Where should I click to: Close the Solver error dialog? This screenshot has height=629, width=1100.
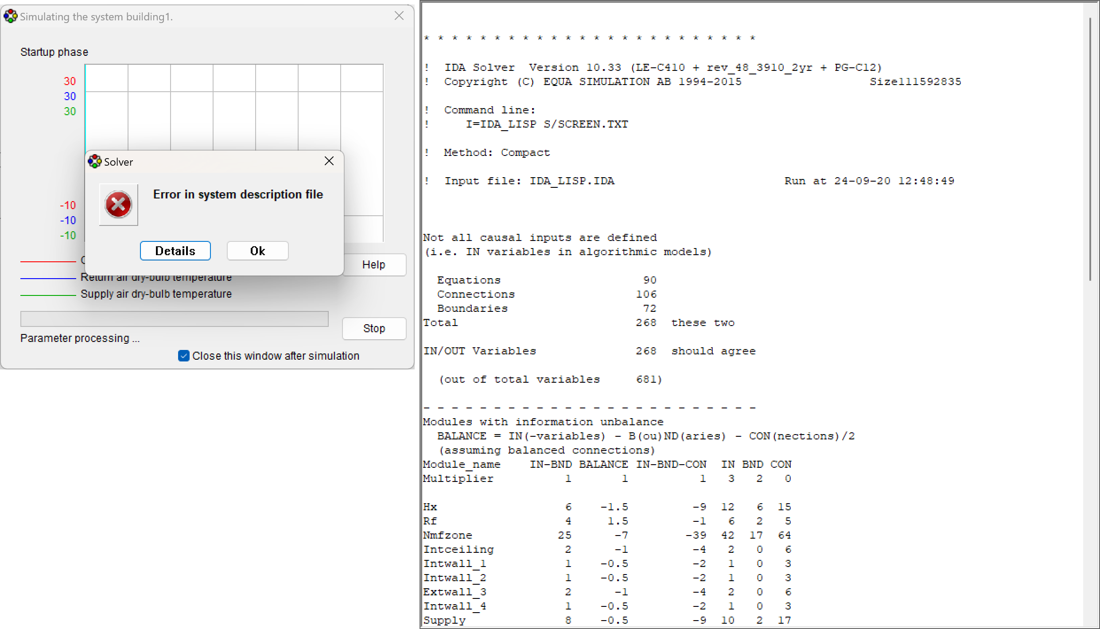pos(329,161)
